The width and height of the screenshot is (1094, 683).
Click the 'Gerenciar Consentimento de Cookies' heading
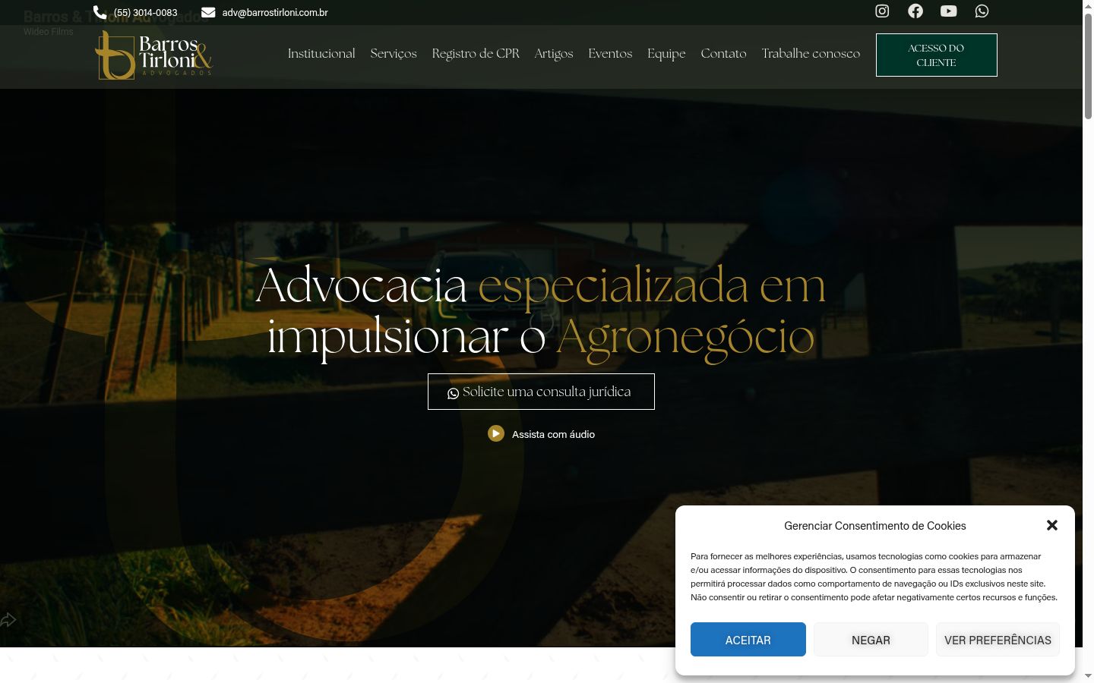tap(875, 525)
